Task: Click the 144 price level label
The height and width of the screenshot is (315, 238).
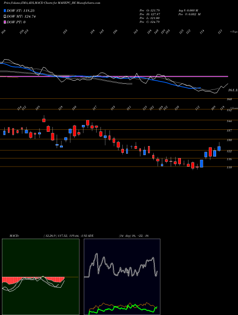Action: (x=229, y=121)
